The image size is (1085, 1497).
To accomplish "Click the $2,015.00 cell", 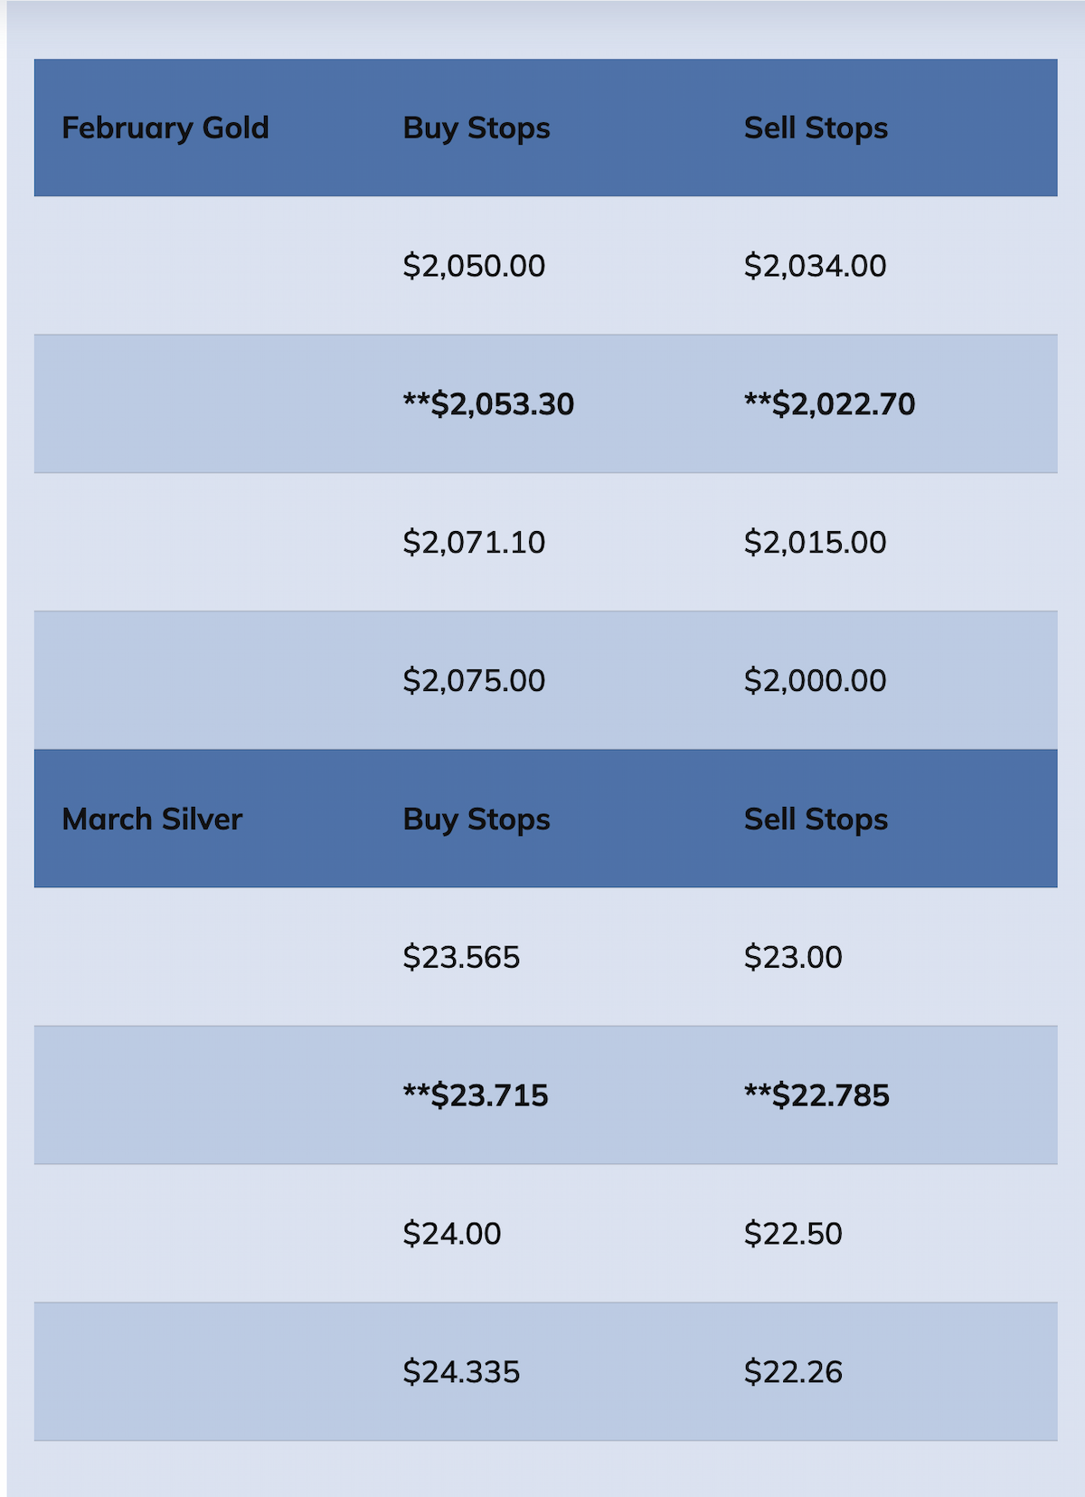I will pos(815,543).
